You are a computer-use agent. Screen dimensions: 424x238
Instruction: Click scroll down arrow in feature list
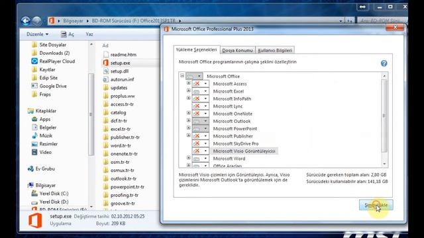click(384, 164)
